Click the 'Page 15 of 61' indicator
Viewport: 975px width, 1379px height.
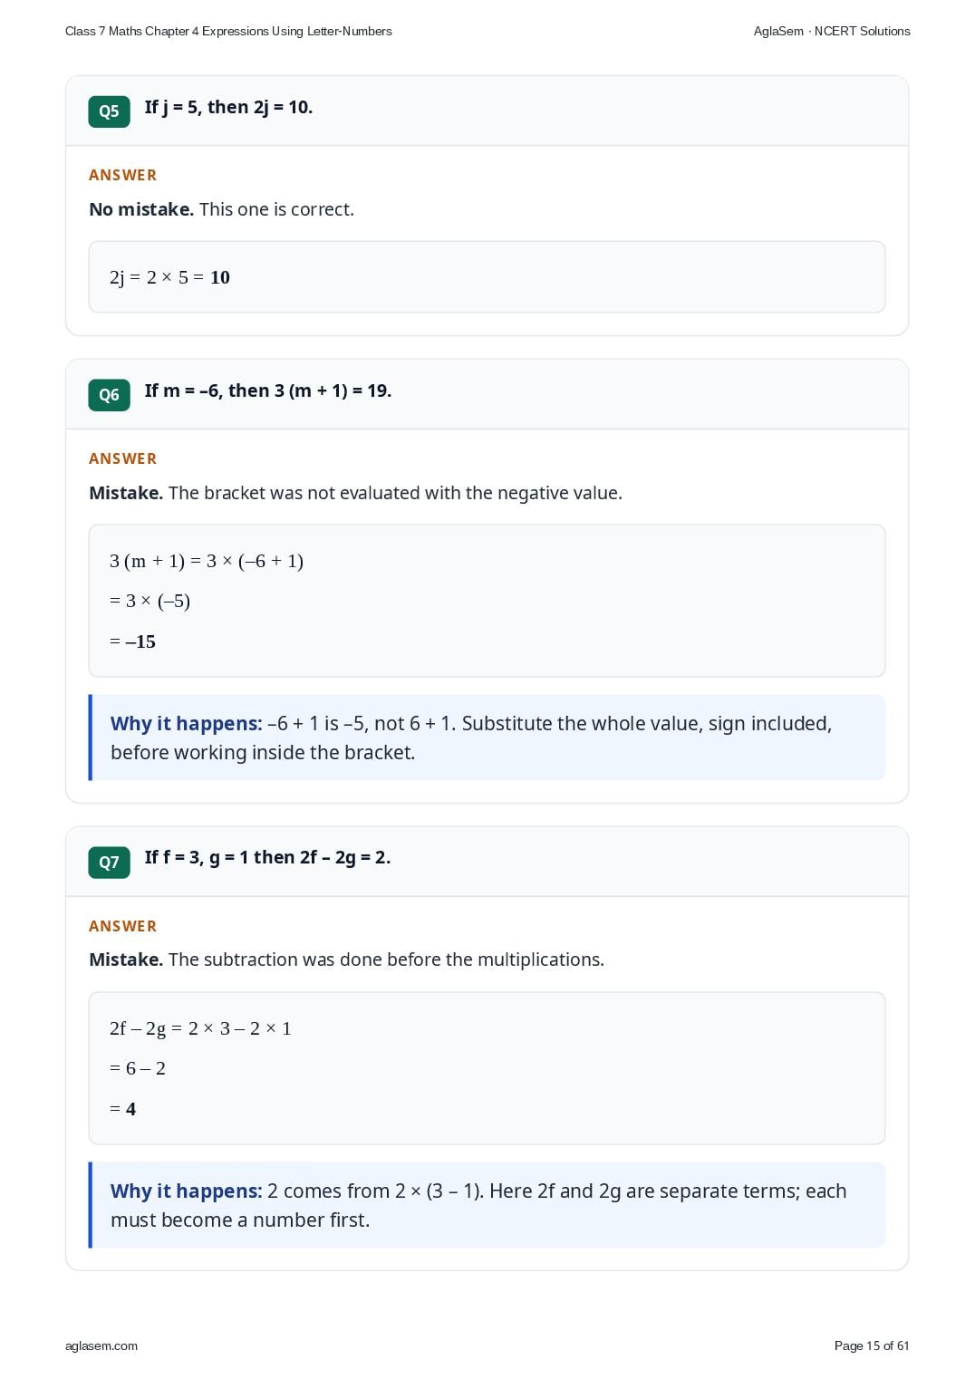[872, 1345]
